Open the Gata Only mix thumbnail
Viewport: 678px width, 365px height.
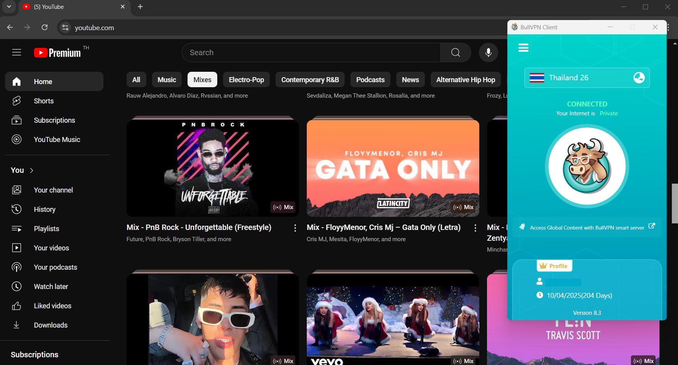click(393, 168)
